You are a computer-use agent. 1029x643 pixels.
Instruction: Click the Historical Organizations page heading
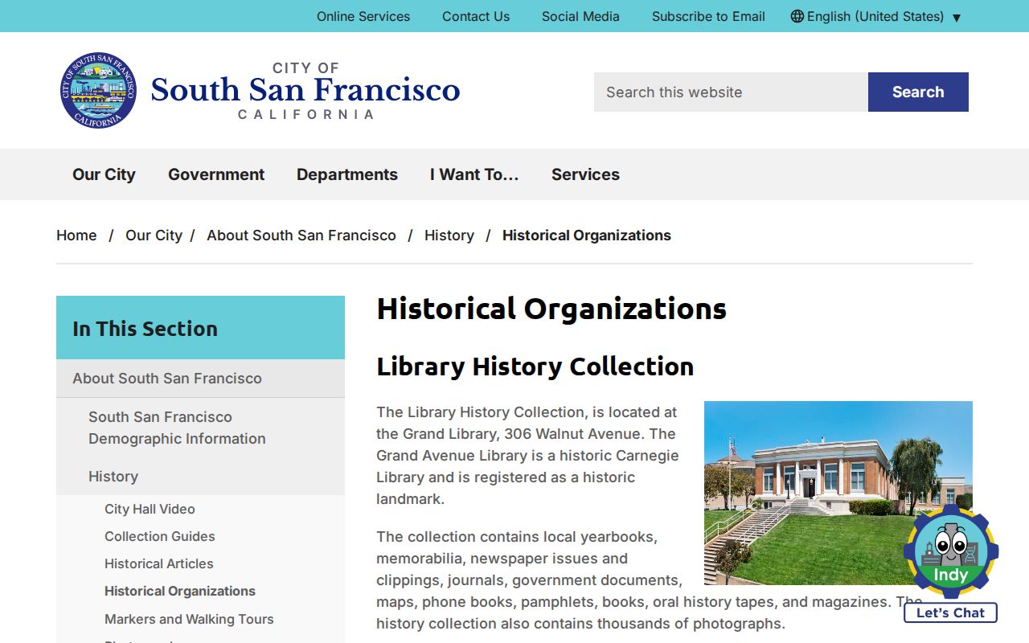click(x=551, y=309)
